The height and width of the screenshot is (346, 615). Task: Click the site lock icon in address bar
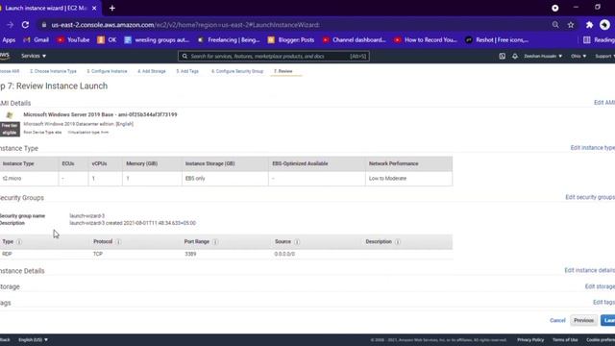pos(44,25)
